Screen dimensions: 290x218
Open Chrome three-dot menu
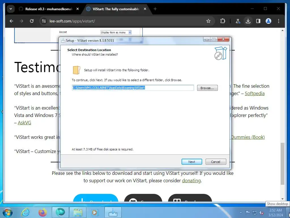point(279,21)
